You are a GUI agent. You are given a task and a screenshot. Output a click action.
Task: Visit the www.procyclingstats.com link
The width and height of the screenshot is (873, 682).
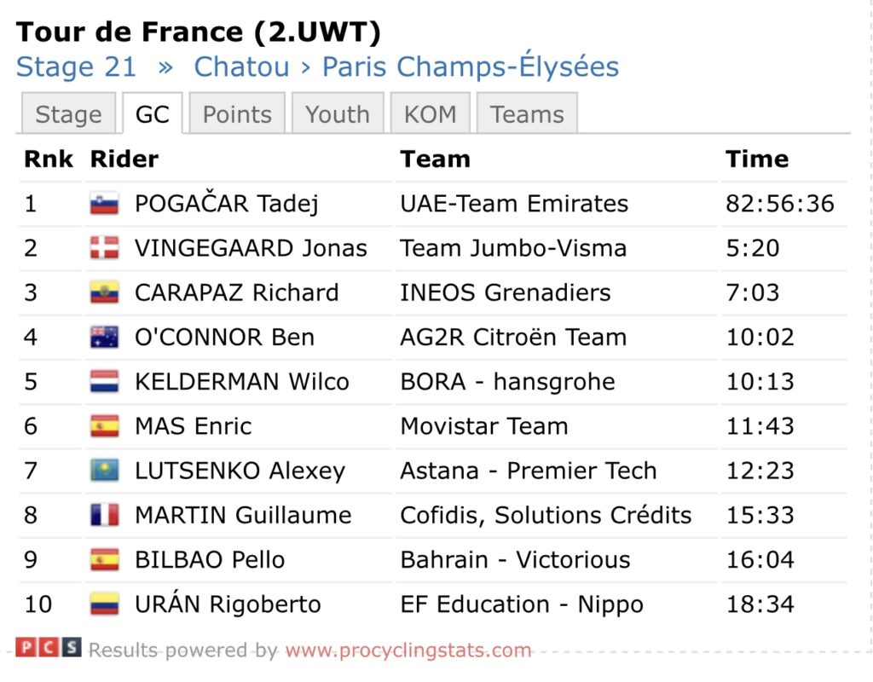click(x=408, y=650)
